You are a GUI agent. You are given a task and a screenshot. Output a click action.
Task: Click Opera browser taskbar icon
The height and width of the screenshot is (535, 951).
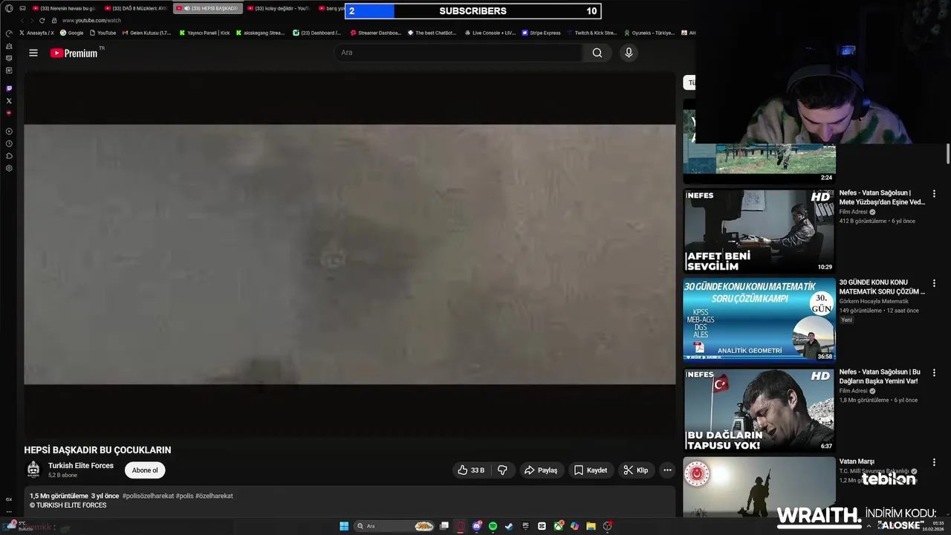coord(460,526)
